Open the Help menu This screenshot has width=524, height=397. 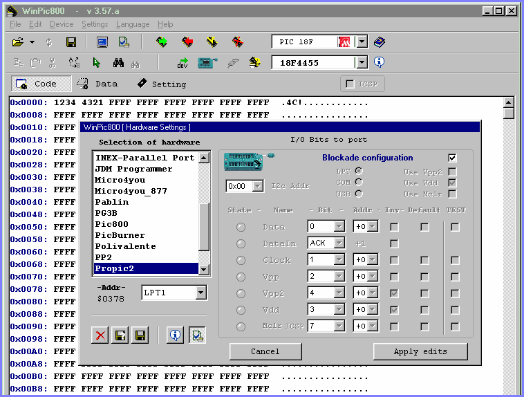click(x=165, y=24)
